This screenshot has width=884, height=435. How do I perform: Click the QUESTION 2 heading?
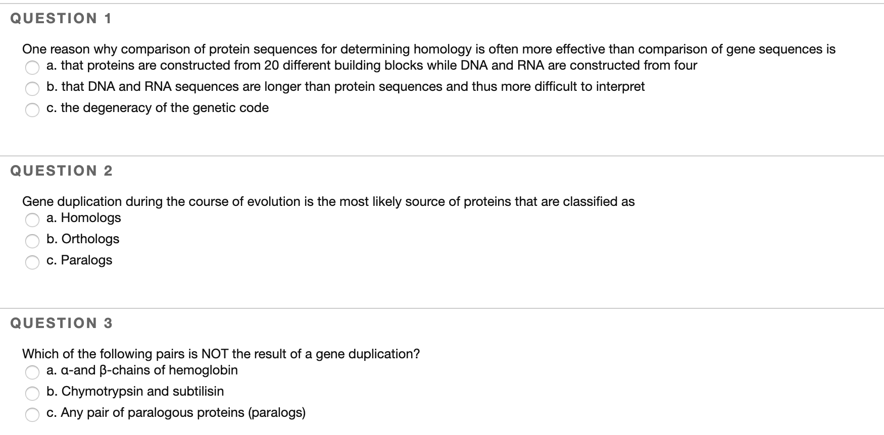[x=61, y=171]
